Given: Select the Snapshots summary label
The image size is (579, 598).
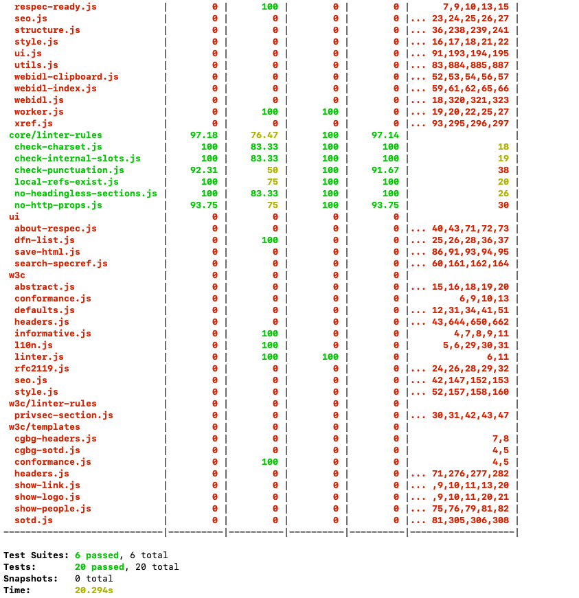Looking at the screenshot, I should [x=30, y=579].
